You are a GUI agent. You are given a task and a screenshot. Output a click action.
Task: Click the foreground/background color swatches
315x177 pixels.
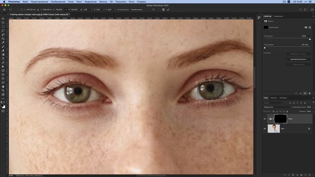3,106
